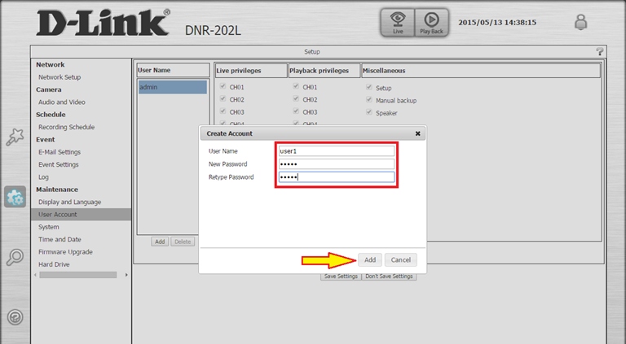Viewport: 626px width, 344px height.
Task: Toggle the Setup privilege checkbox
Action: coord(369,86)
